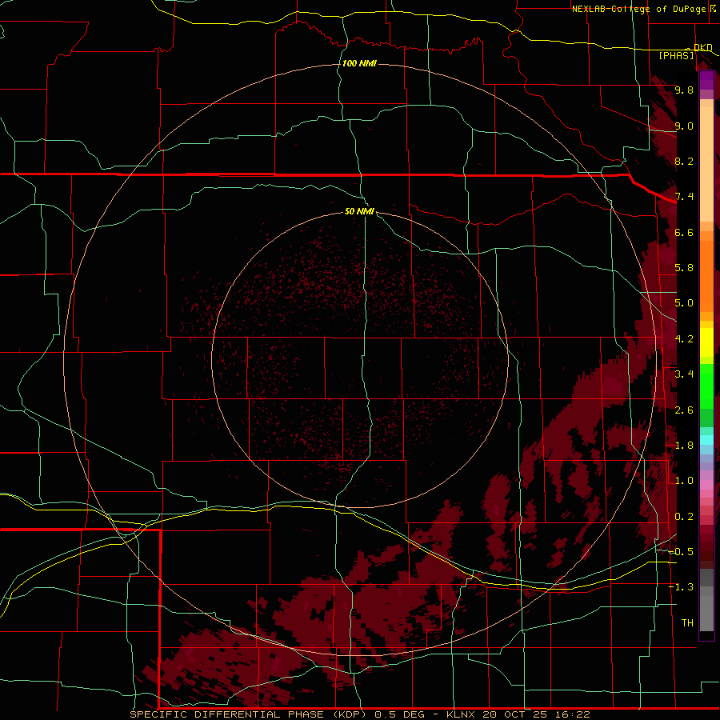Click the pink color bar segment

pos(706,485)
